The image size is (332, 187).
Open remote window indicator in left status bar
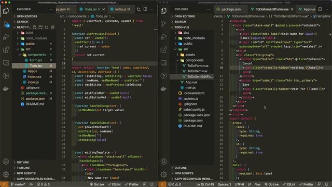click(x=4, y=184)
